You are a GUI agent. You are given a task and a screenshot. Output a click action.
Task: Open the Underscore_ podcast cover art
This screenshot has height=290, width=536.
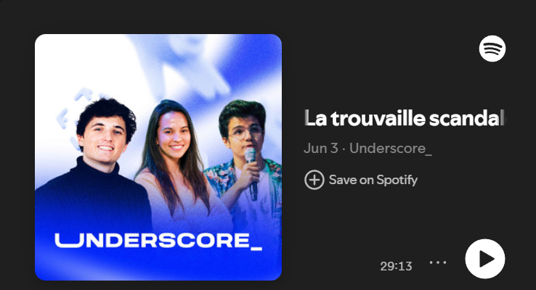tap(158, 157)
